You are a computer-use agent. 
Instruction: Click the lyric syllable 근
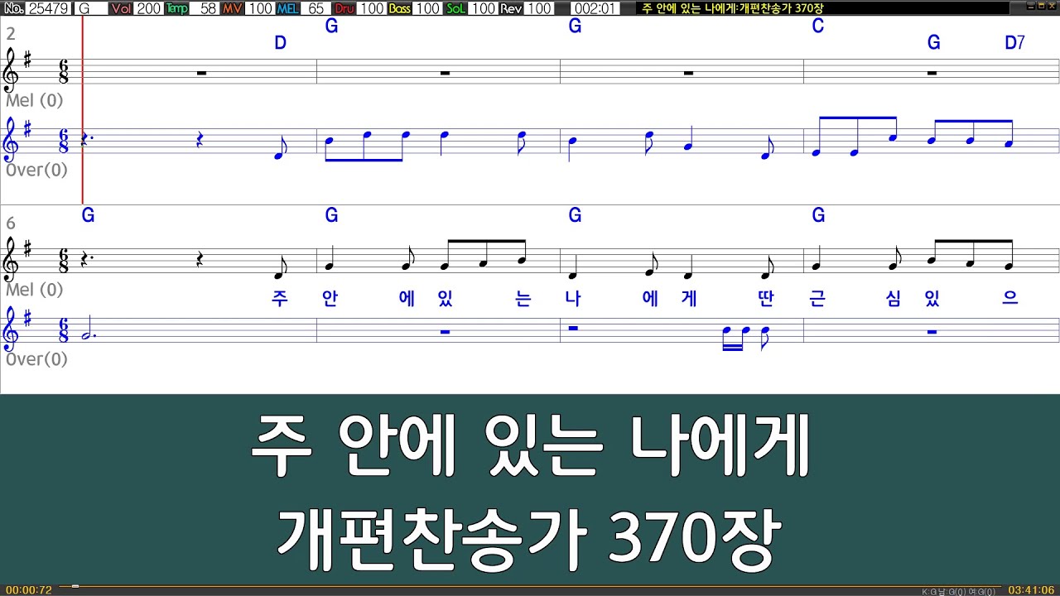click(817, 299)
